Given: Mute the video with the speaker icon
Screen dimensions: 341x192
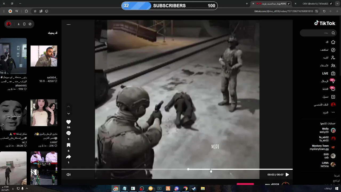Looking at the screenshot, I should coord(68,175).
